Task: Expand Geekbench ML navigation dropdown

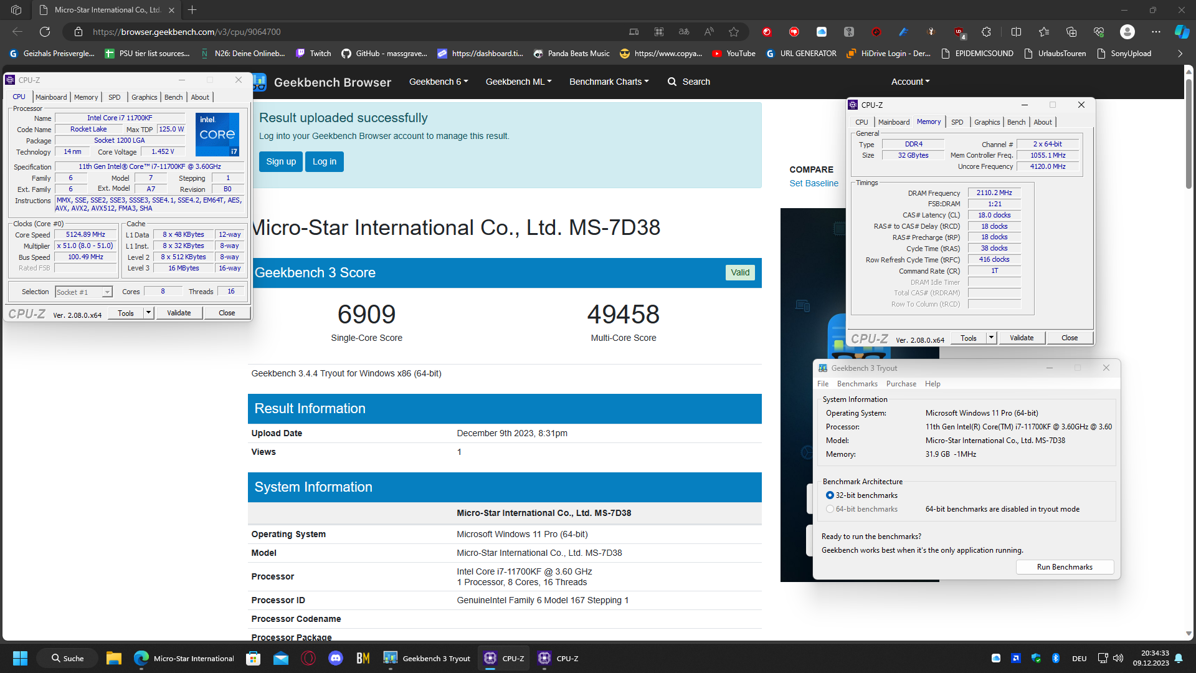Action: [518, 82]
